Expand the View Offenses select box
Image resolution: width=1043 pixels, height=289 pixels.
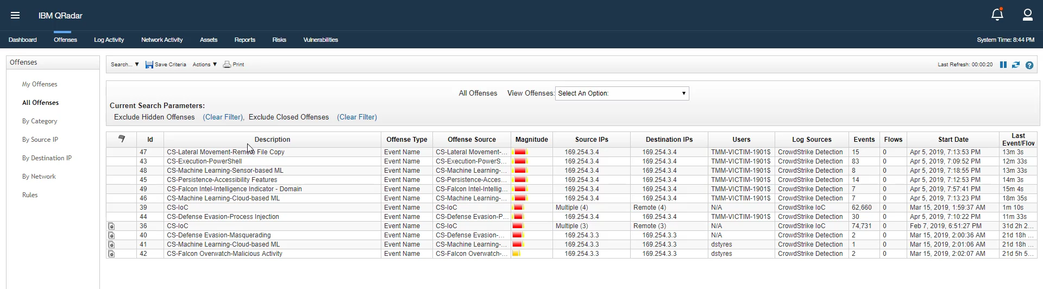[x=622, y=93]
